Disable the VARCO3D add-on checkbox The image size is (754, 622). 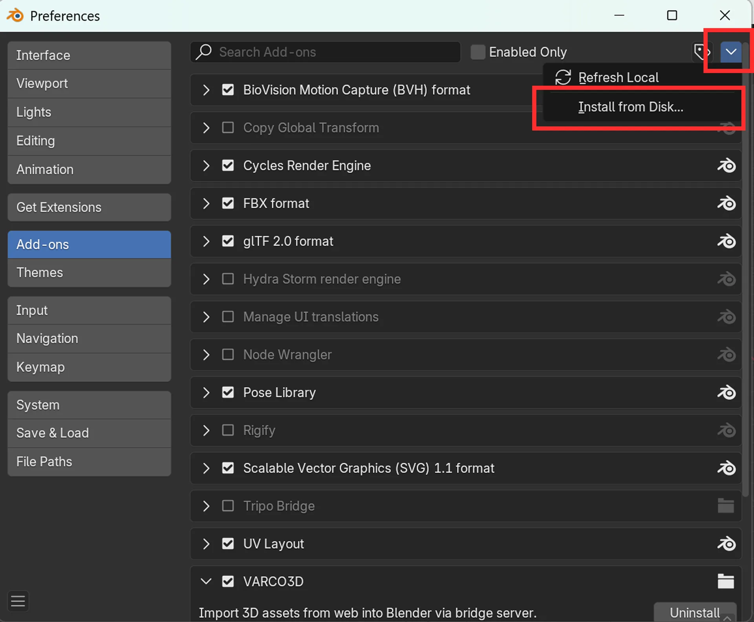pyautogui.click(x=228, y=581)
